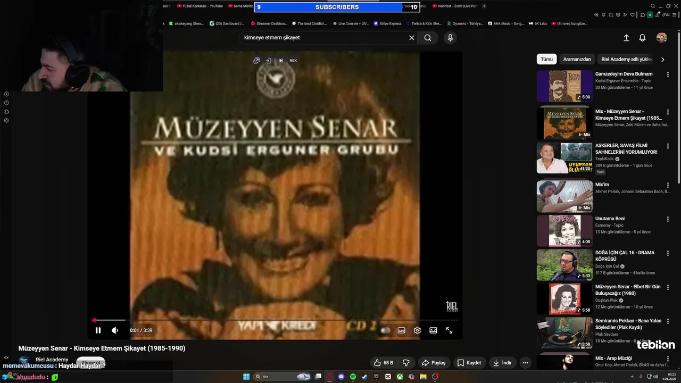Open Twitch & Kick Stre... bookmark
The height and width of the screenshot is (383, 681).
423,23
